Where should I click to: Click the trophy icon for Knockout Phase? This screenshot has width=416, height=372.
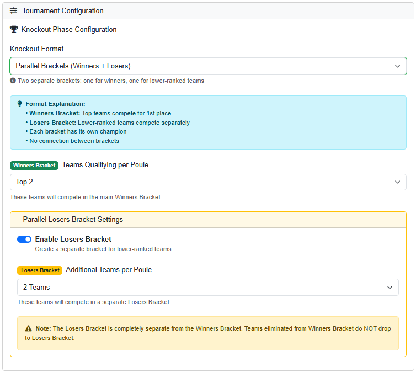tap(14, 30)
